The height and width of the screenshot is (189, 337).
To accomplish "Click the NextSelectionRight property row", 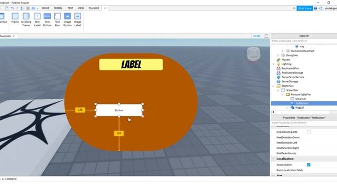I will (x=304, y=148).
